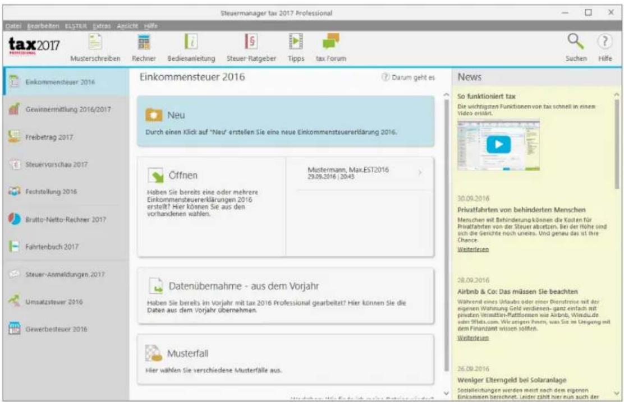The height and width of the screenshot is (402, 624).
Task: Select Freibetrag 2017 sidebar icon
Action: (x=14, y=136)
